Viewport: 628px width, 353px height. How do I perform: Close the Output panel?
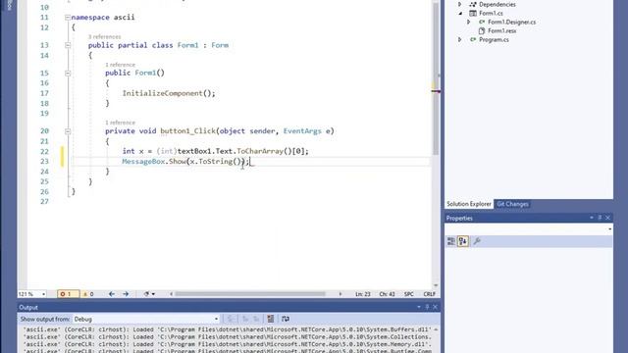tap(436, 307)
